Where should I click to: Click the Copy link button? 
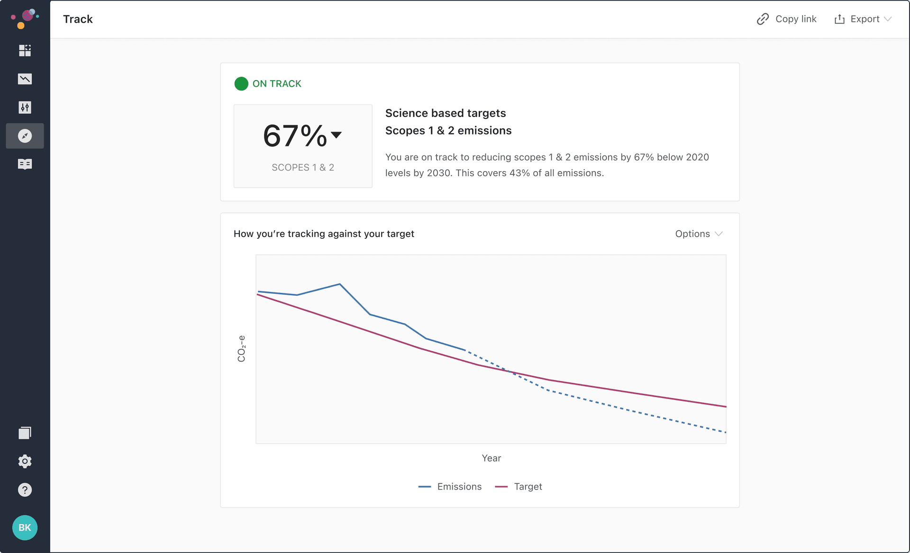click(795, 19)
